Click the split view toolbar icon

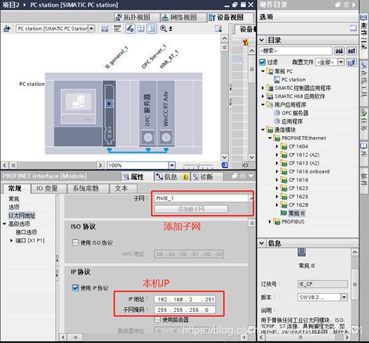click(x=151, y=29)
